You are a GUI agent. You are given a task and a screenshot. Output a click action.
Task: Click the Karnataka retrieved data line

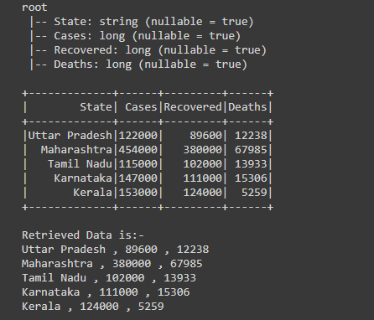click(x=106, y=292)
